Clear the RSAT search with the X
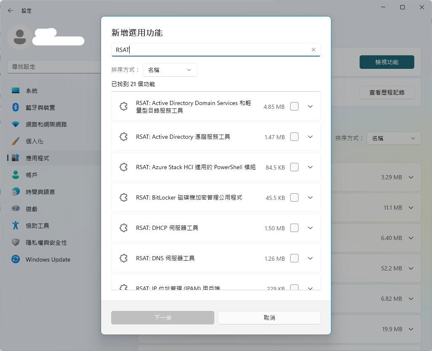432x351 pixels. pyautogui.click(x=314, y=49)
